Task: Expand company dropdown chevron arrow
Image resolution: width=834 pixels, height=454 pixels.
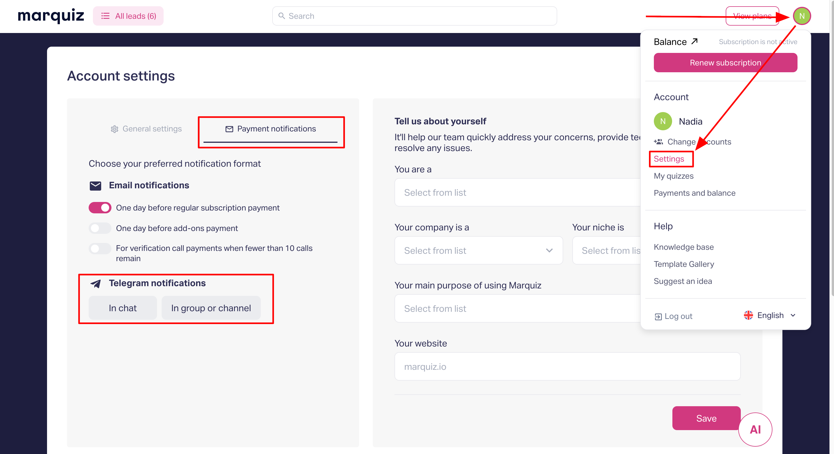Action: click(x=549, y=250)
